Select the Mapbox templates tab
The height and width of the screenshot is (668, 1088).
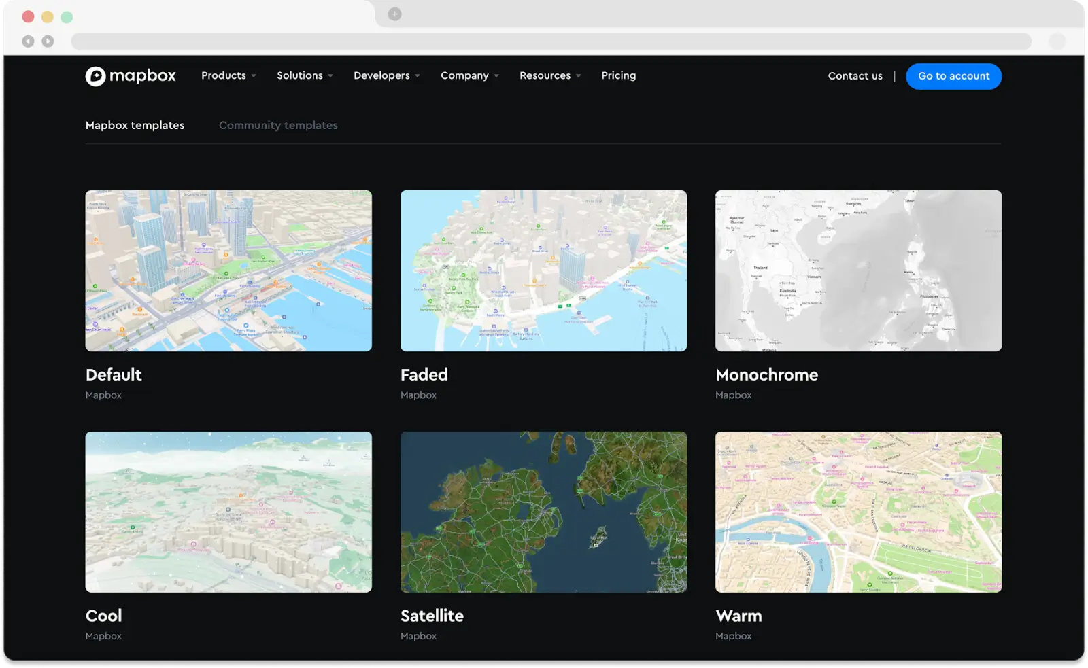(x=135, y=125)
